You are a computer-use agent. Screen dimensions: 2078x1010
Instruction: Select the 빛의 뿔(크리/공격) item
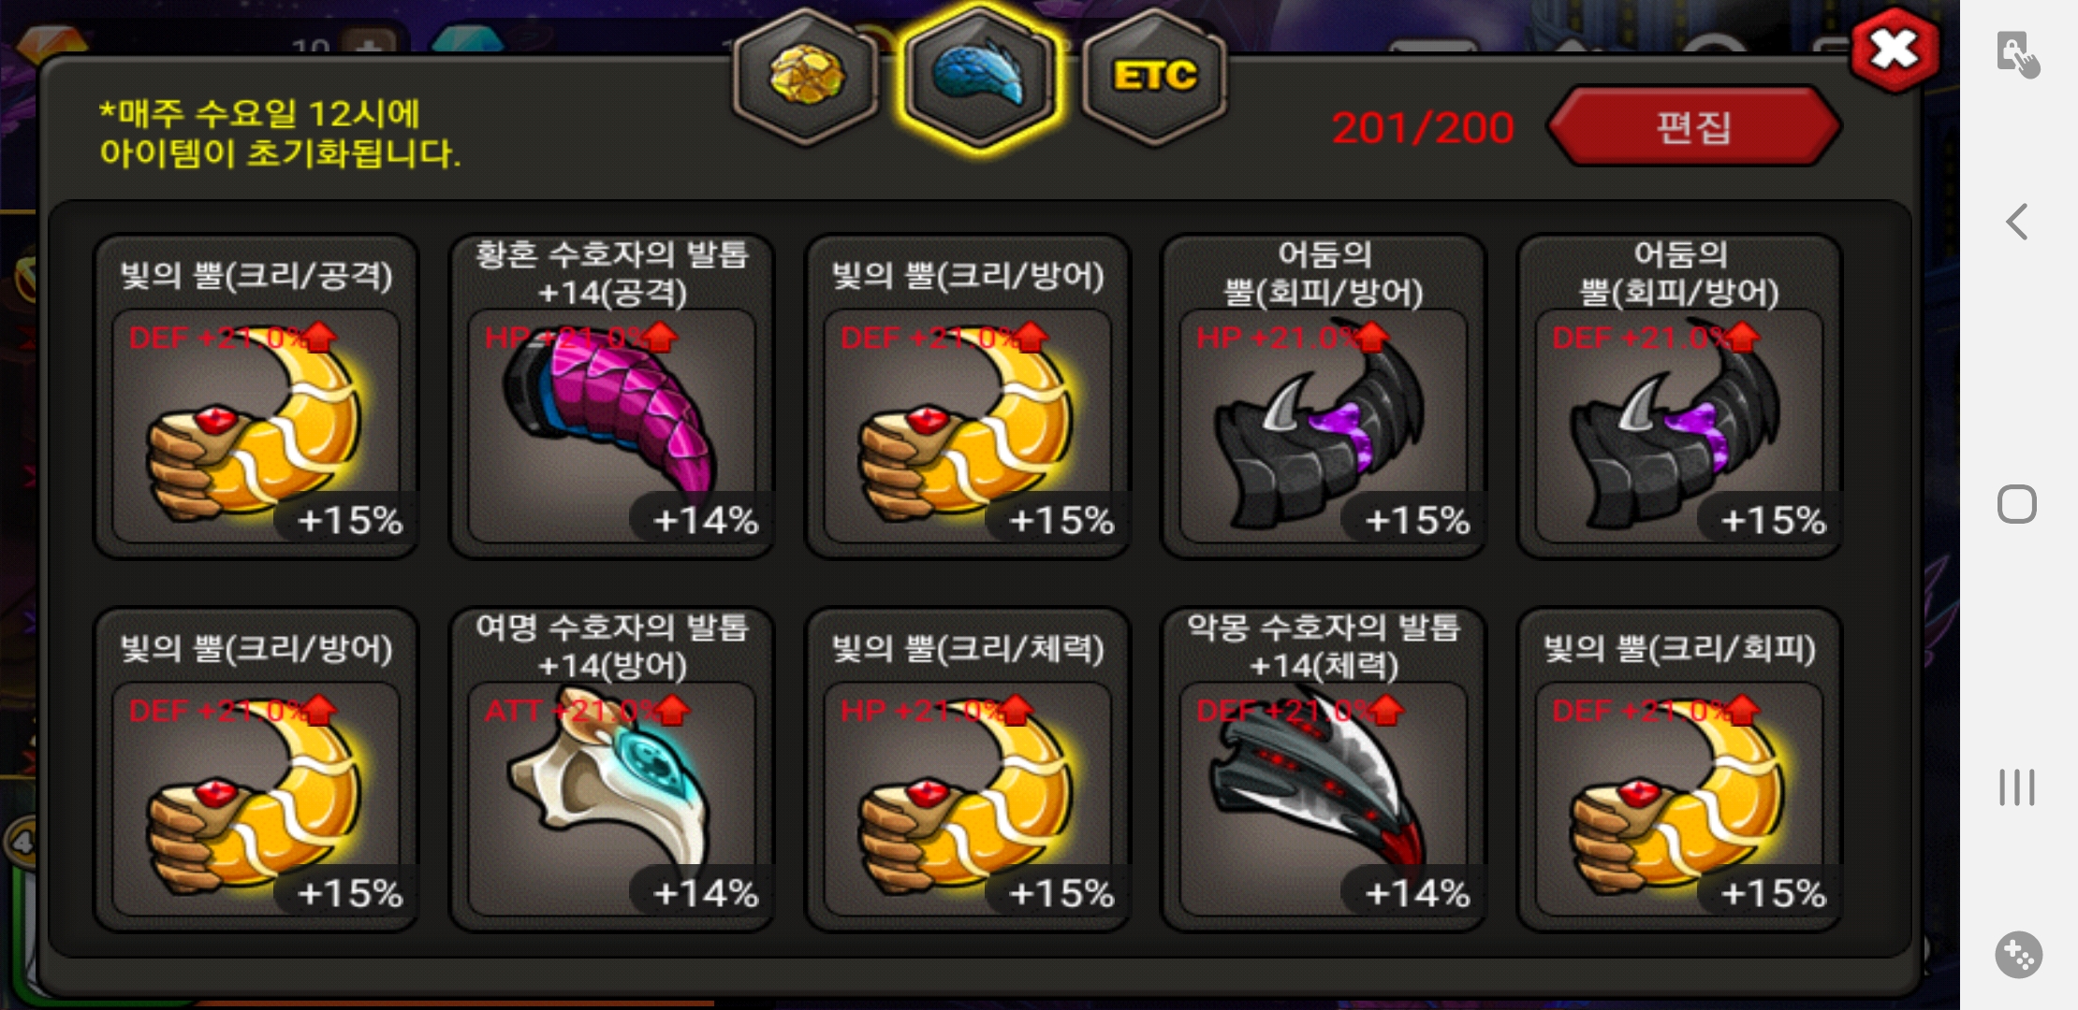[256, 397]
